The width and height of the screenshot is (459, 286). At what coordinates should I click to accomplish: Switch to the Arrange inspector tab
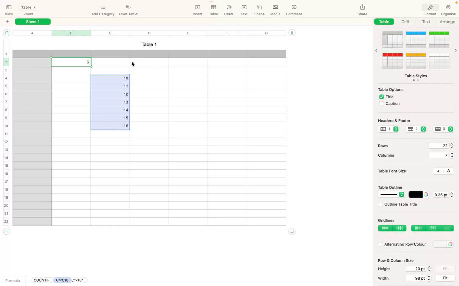point(447,22)
